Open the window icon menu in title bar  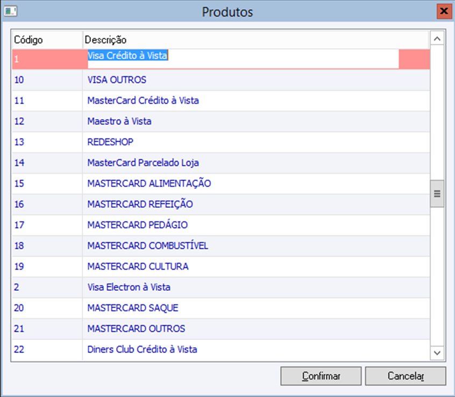[10, 11]
